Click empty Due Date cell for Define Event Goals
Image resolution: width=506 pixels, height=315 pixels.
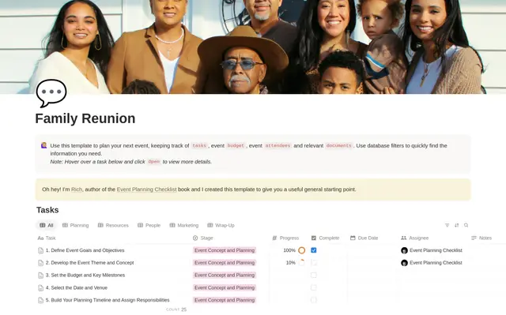click(372, 250)
